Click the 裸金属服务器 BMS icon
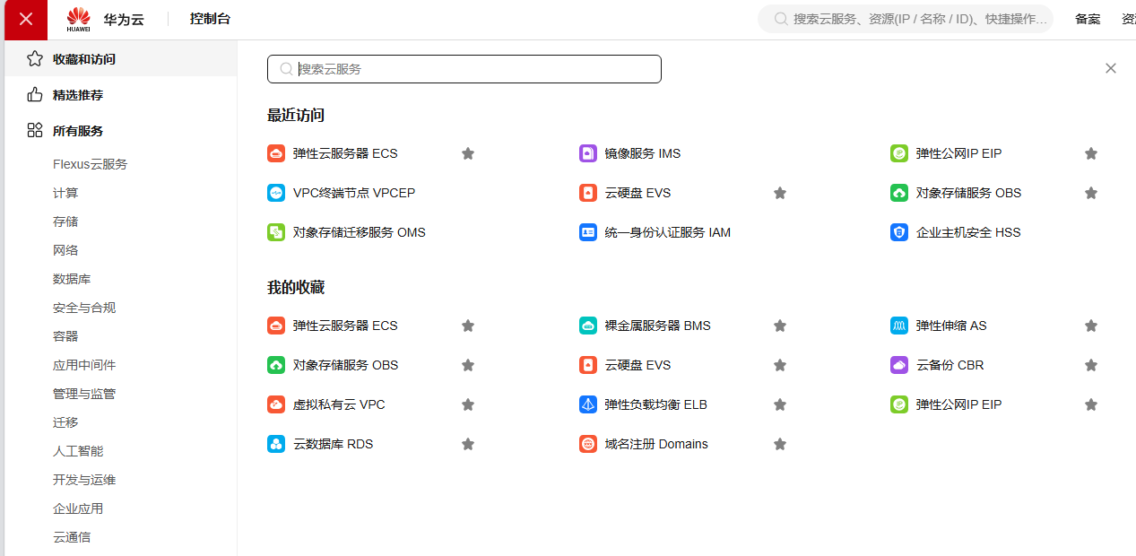This screenshot has width=1136, height=556. click(x=588, y=326)
